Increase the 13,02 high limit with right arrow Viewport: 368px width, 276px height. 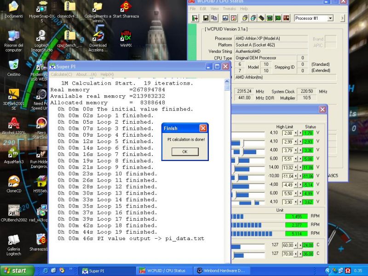[x=300, y=167]
